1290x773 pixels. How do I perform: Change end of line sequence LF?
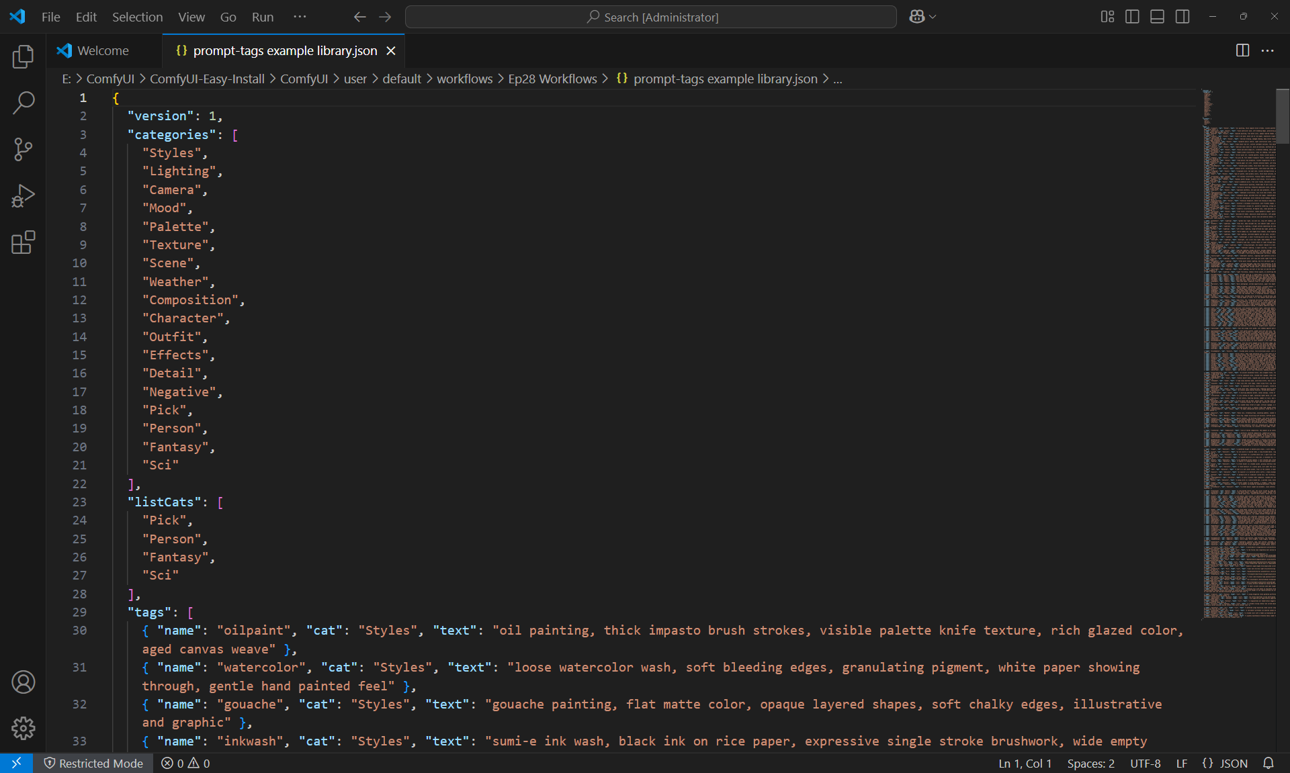1181,763
